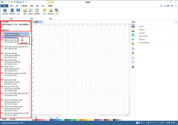Screen dimensions: 178x125
Task: Click the 检查更新 check updates icon
Action: tap(37, 12)
